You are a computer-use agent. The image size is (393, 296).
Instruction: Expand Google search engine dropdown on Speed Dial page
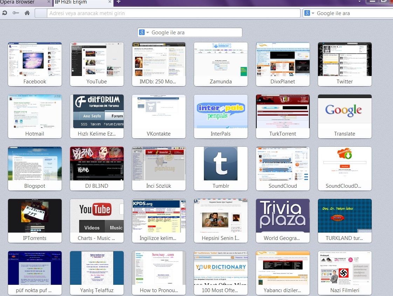[x=144, y=33]
